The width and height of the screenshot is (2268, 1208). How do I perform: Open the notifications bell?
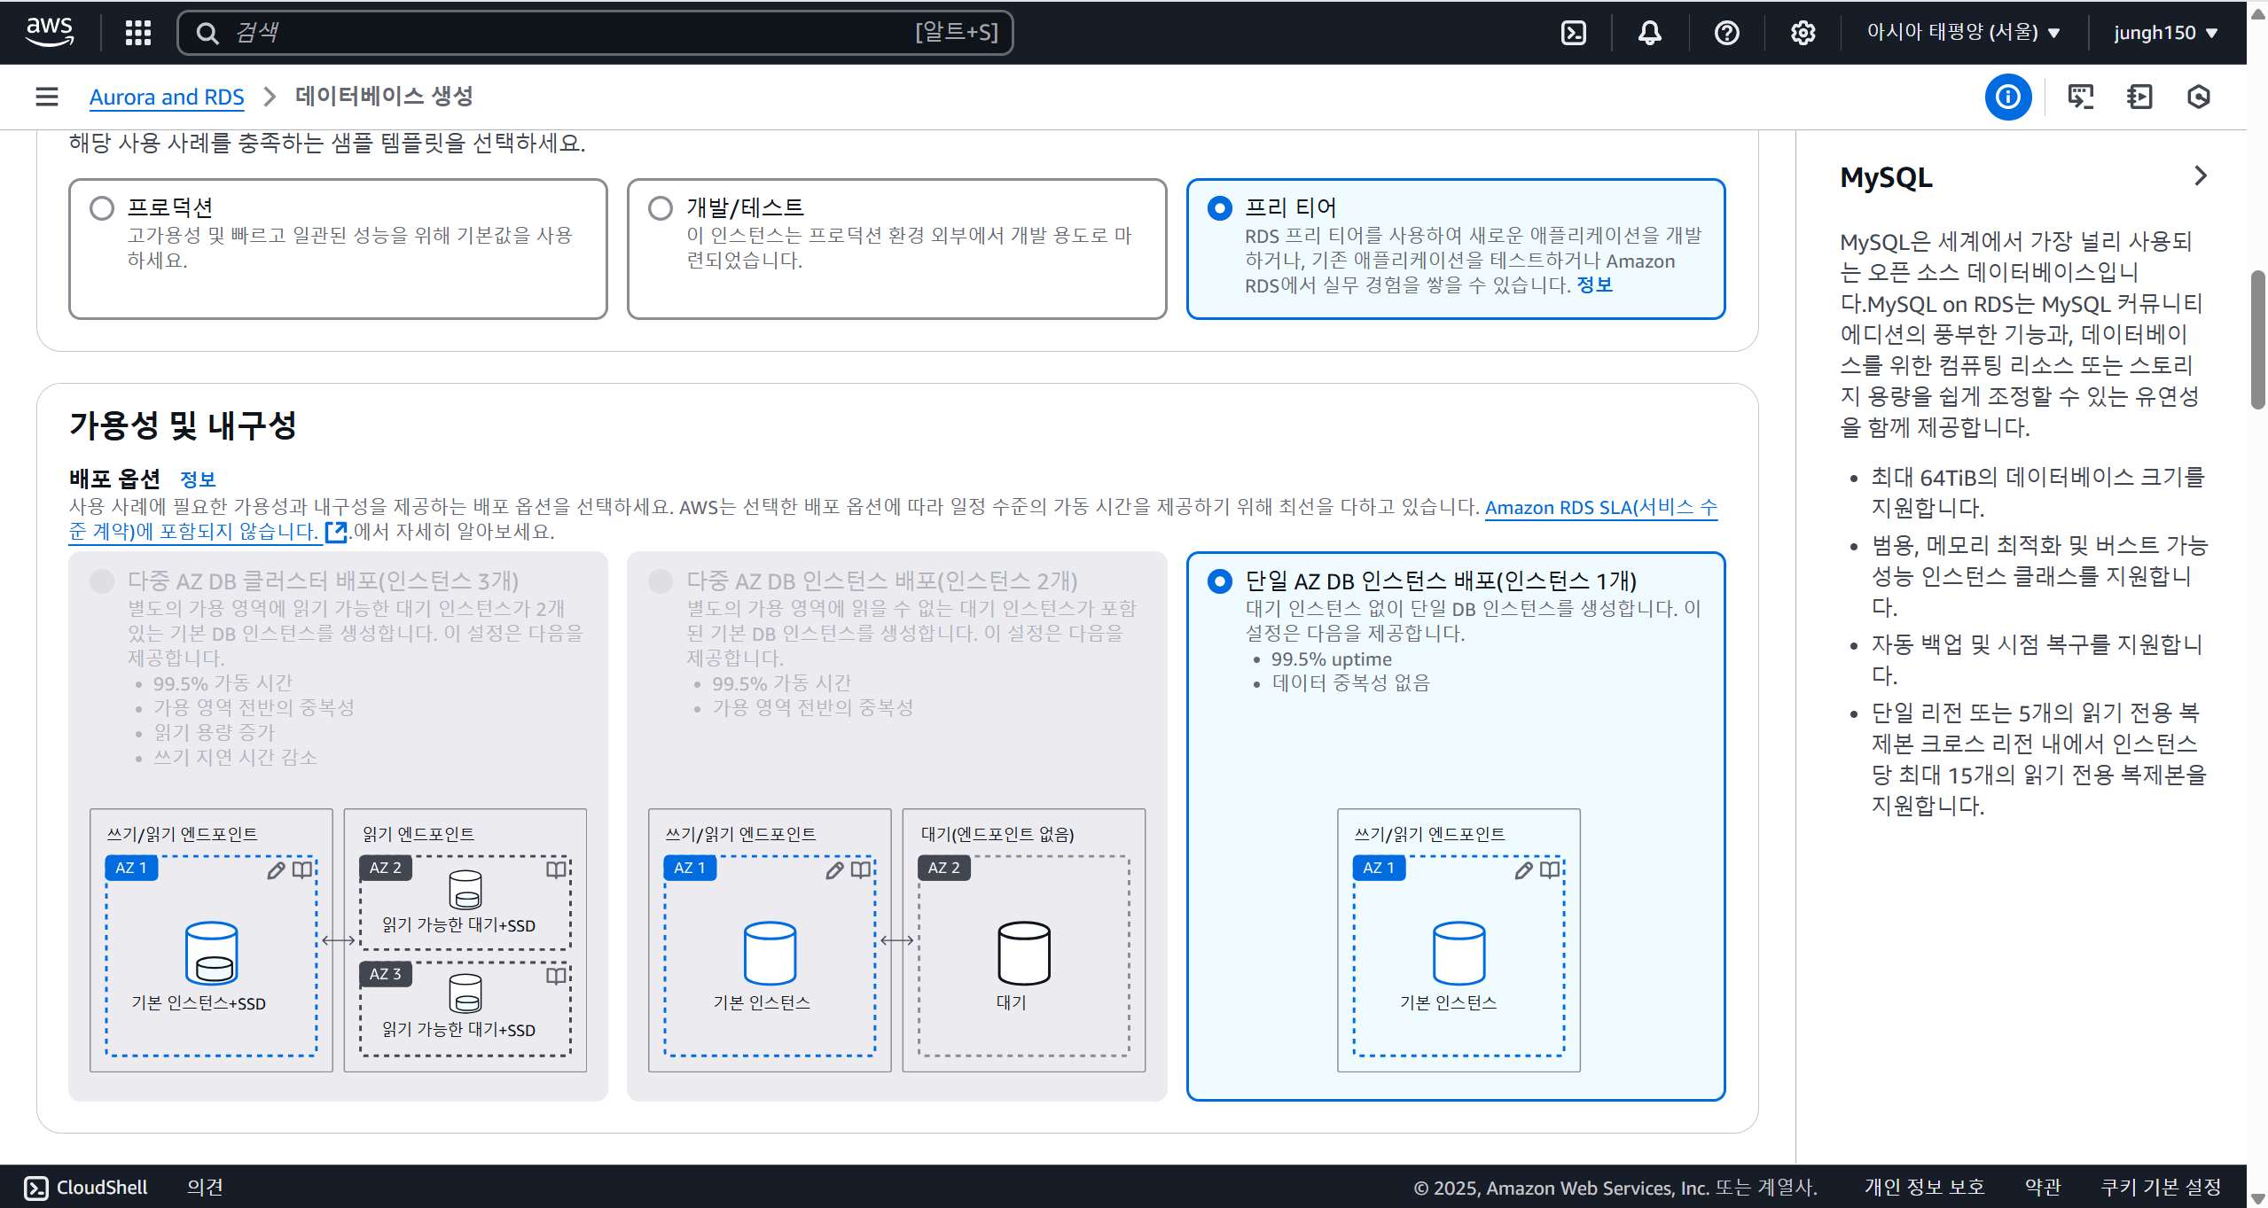1649,33
